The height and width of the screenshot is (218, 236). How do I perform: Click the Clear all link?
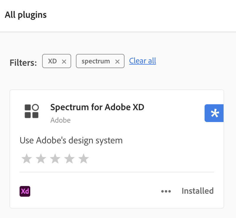(x=143, y=61)
